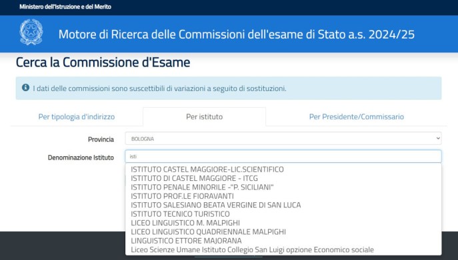Choose LICEO LINGUISTICO QUADRIENNALE MALPIGHI
Screen dimensions: 458x260
208,231
